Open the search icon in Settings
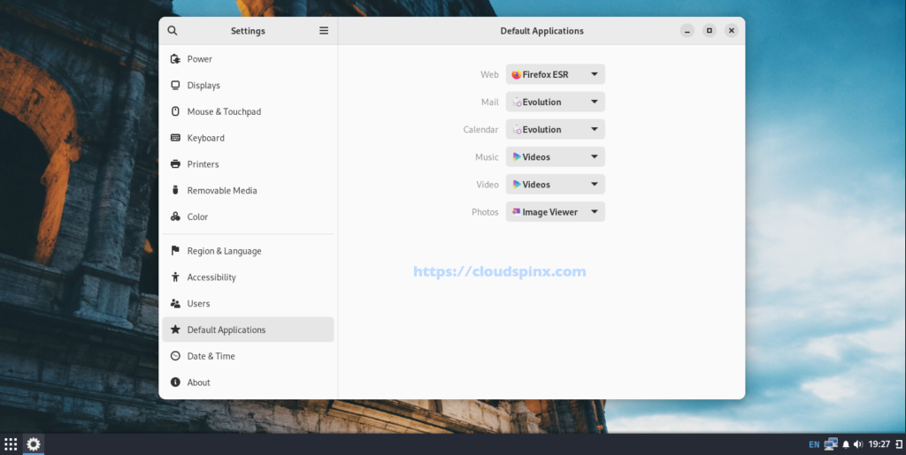The height and width of the screenshot is (455, 906). click(x=173, y=31)
